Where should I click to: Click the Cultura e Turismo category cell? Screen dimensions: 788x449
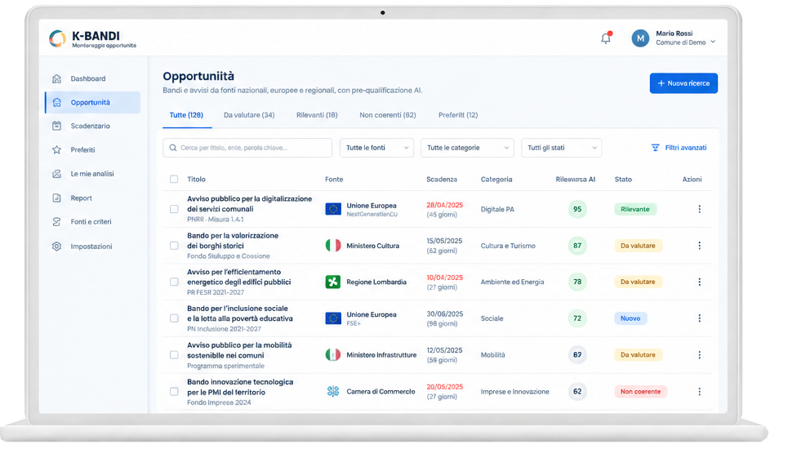click(x=508, y=246)
